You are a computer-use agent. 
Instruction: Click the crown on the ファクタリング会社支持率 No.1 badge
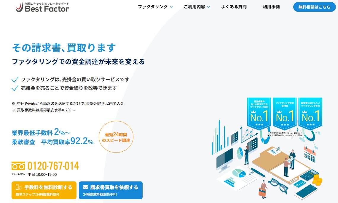279,112
